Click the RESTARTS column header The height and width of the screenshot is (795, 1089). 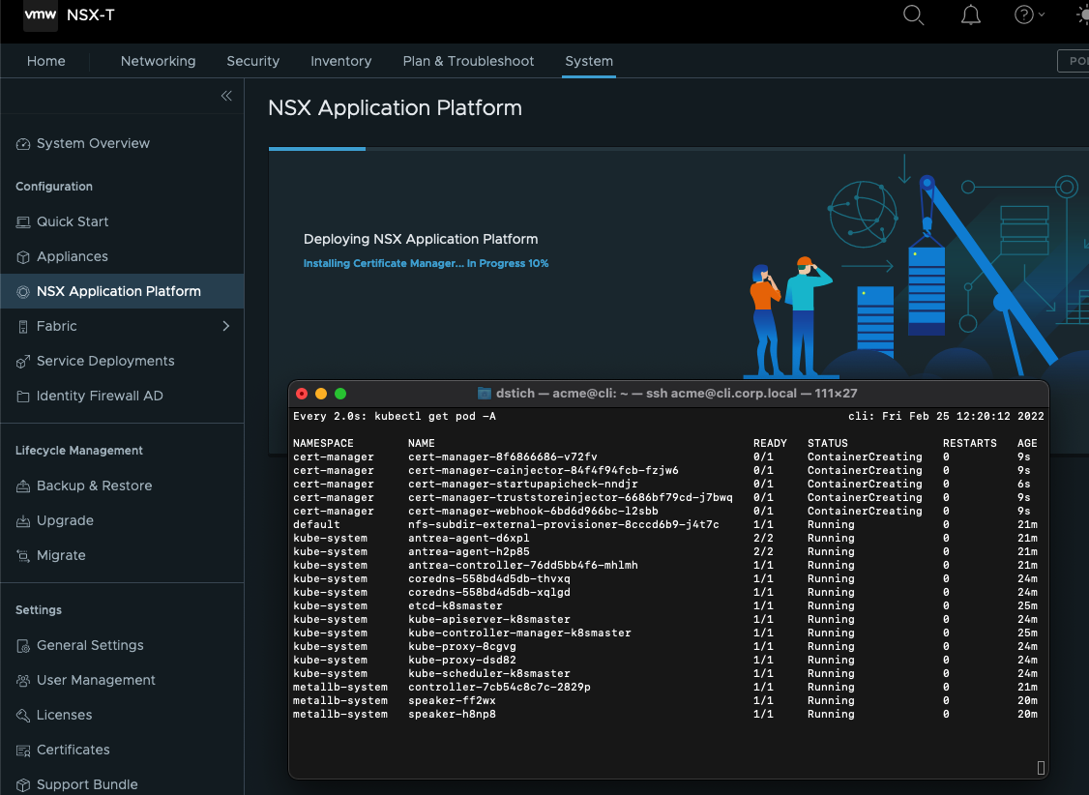(x=969, y=443)
